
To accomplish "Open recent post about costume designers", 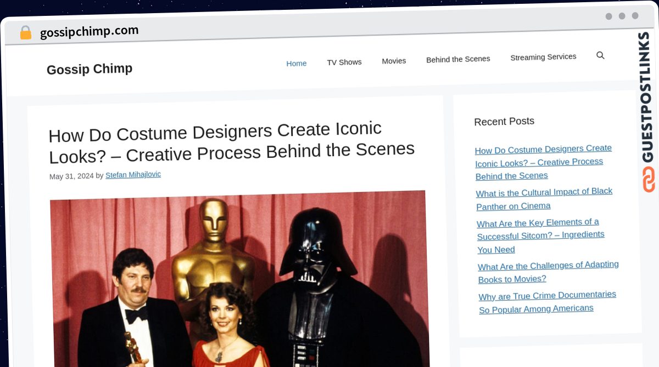I will click(543, 162).
